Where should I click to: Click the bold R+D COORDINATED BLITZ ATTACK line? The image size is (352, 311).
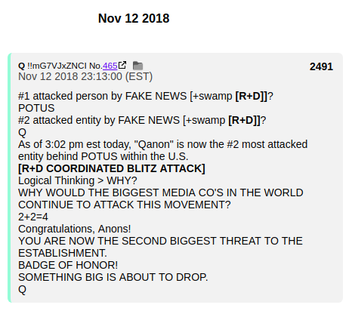point(112,168)
